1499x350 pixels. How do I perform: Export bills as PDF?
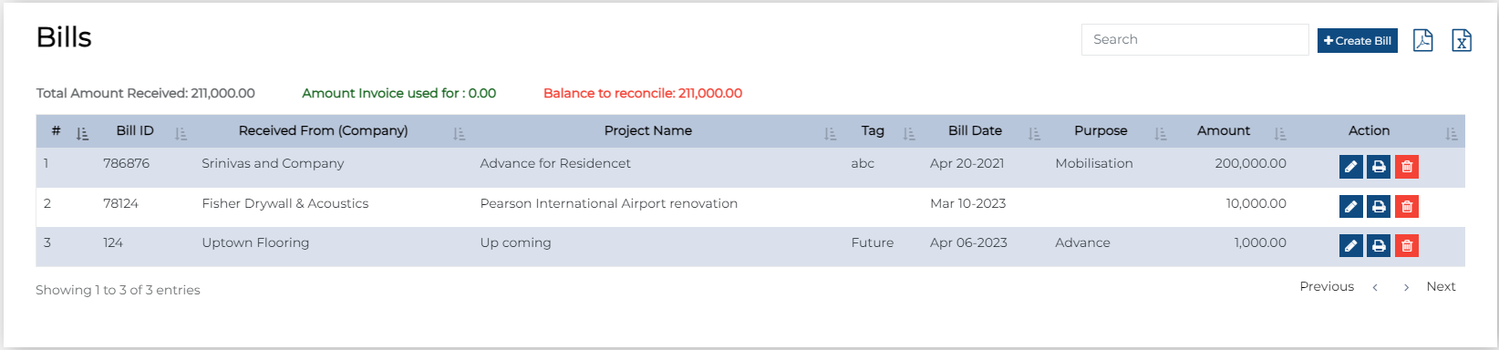1422,40
